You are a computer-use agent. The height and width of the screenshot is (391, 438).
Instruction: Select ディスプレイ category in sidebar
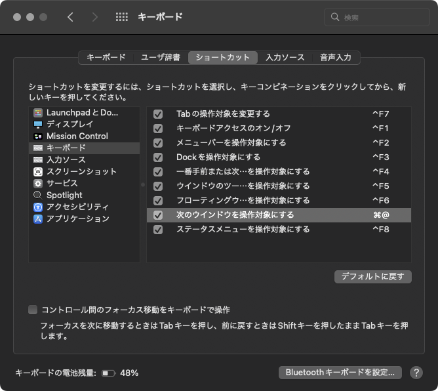coord(84,125)
